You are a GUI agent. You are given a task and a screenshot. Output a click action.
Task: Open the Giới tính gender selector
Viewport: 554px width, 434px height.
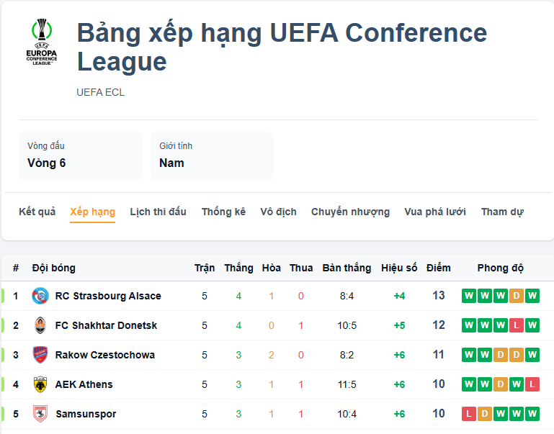[212, 155]
